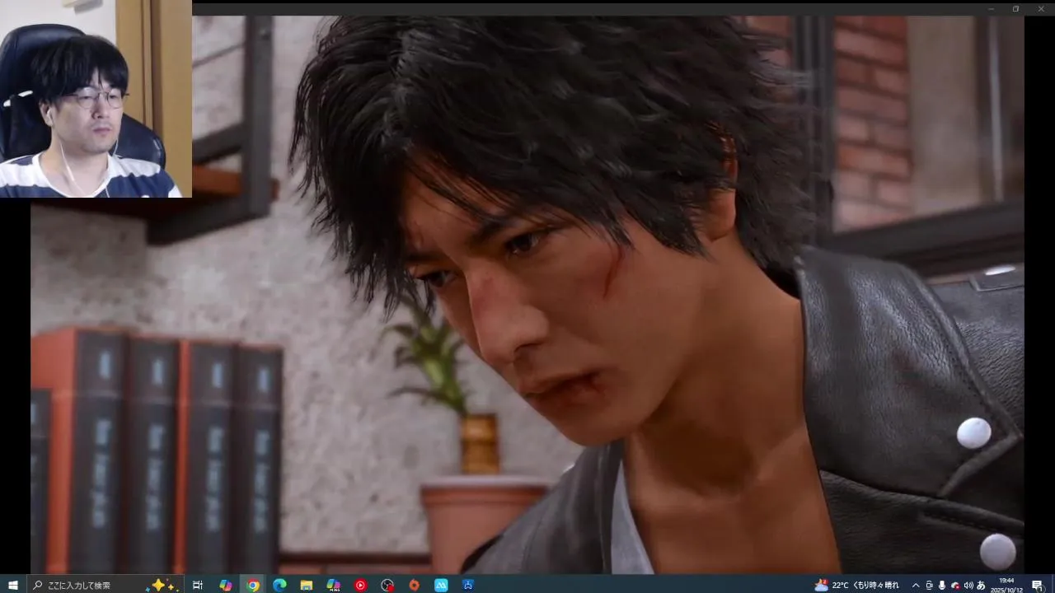The image size is (1055, 593).
Task: Minimize the game window
Action: (x=992, y=8)
